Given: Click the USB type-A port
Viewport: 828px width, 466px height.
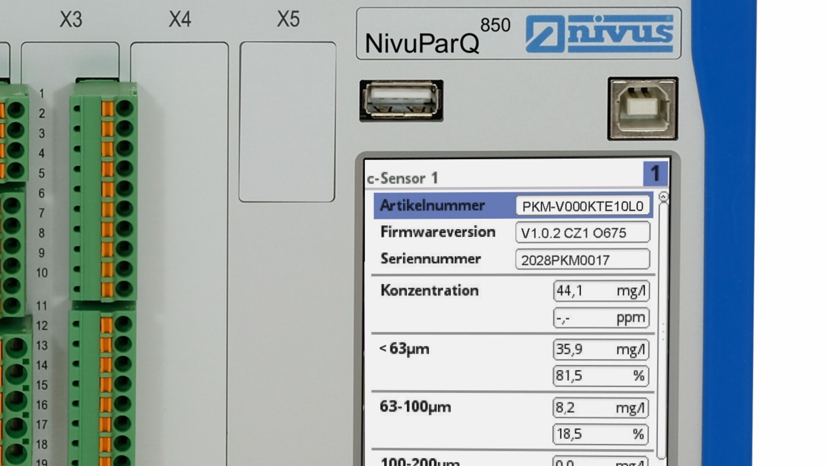Looking at the screenshot, I should point(401,100).
